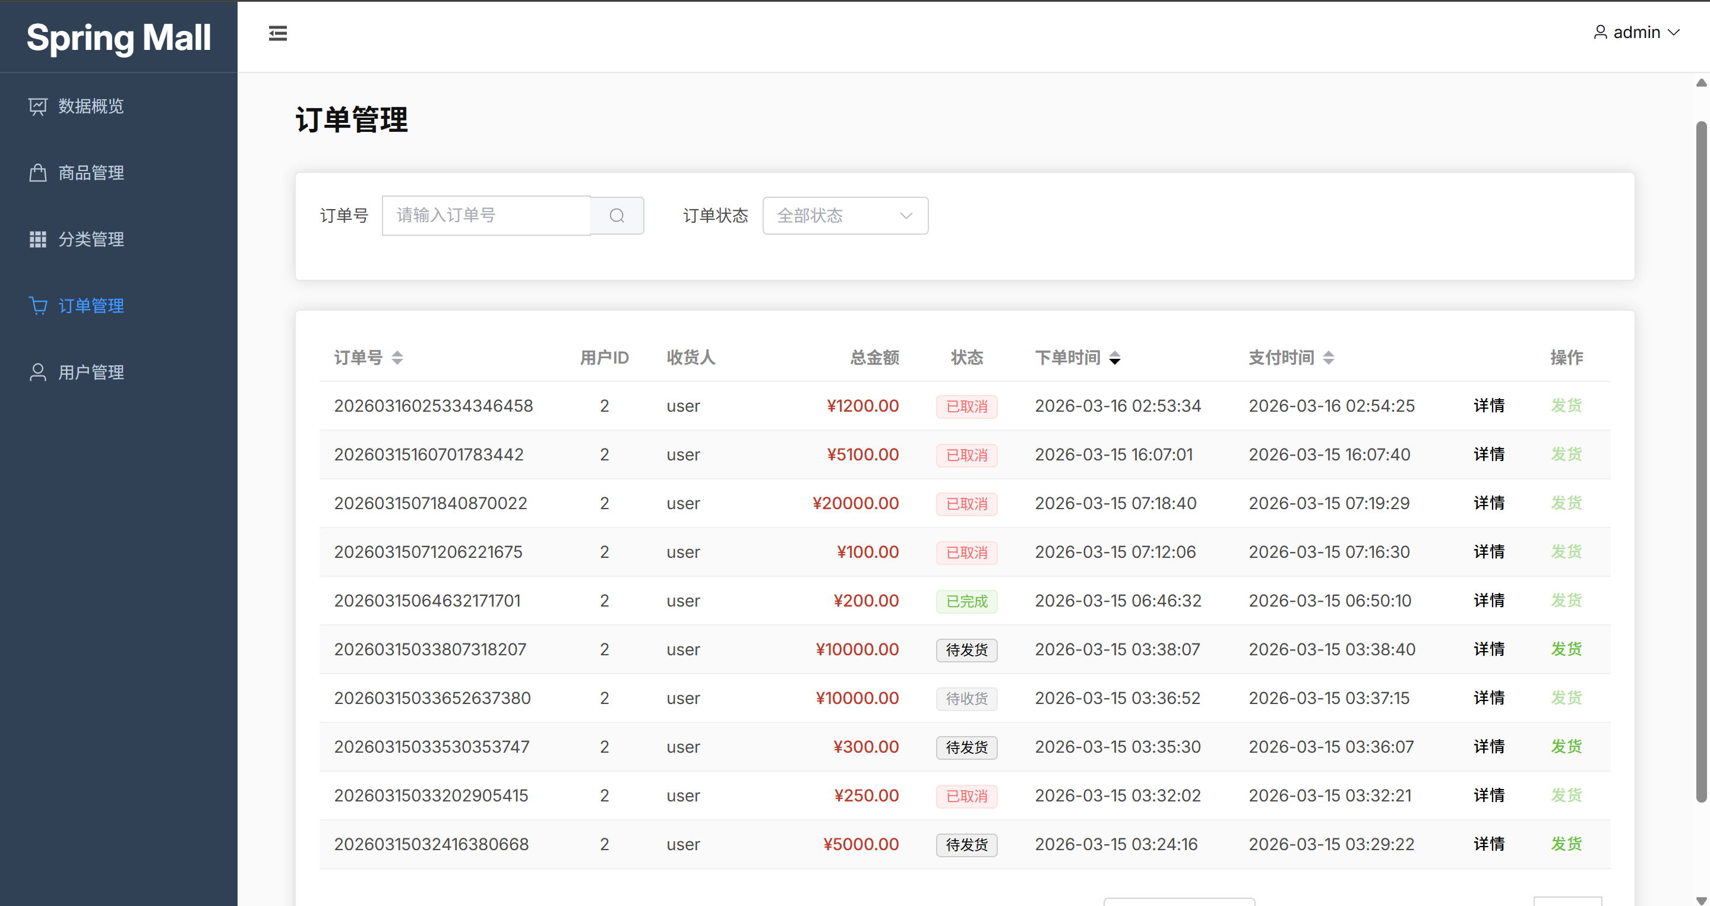Click the category management grid icon
Screen dimensions: 1710x906
click(x=38, y=239)
